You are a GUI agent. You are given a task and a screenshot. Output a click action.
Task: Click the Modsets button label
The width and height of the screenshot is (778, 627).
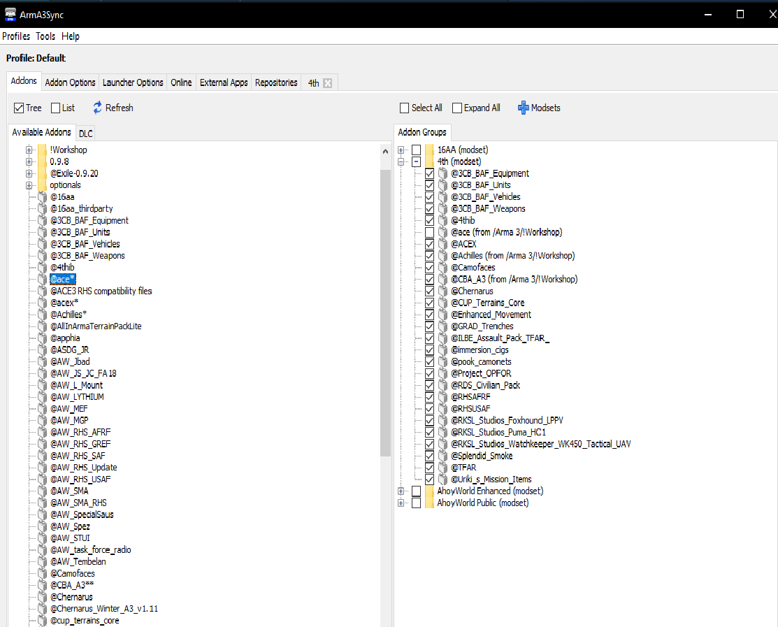point(545,108)
